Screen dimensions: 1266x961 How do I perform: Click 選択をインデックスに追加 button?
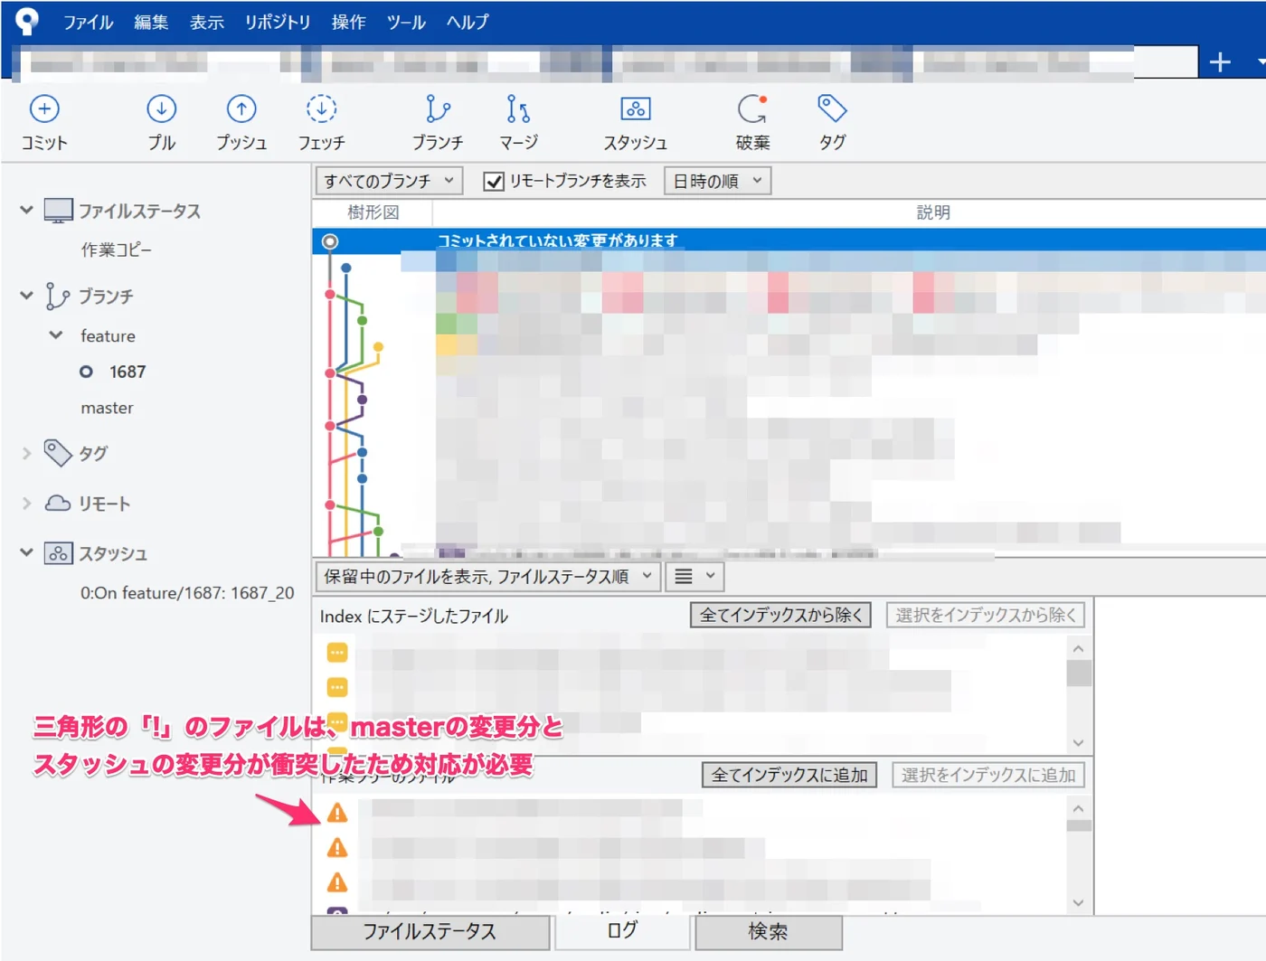tap(988, 775)
